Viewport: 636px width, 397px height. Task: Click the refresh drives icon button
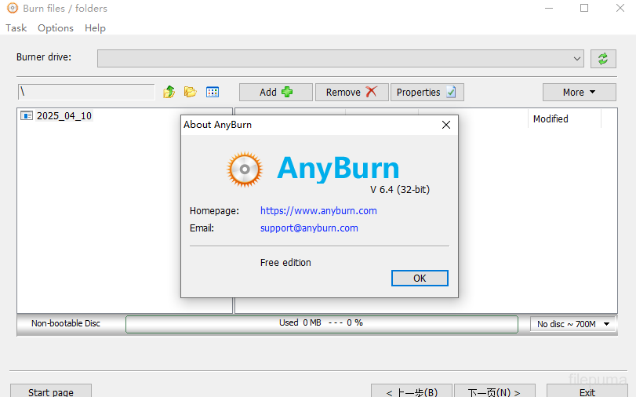[603, 59]
